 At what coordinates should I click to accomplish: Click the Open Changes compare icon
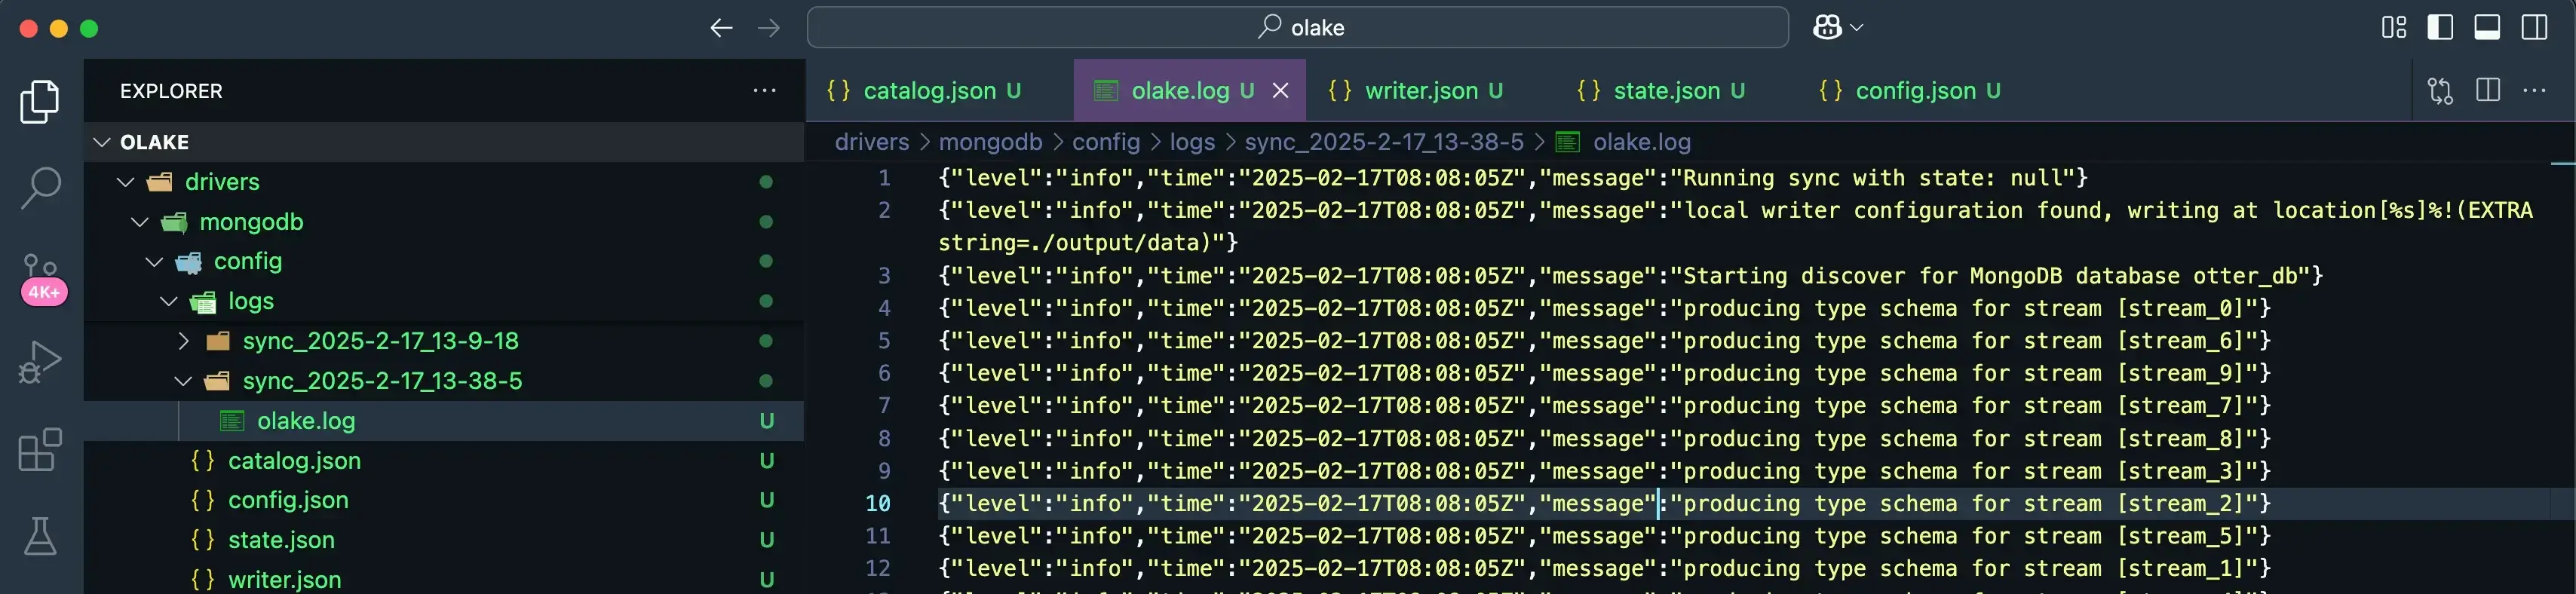pyautogui.click(x=2440, y=91)
